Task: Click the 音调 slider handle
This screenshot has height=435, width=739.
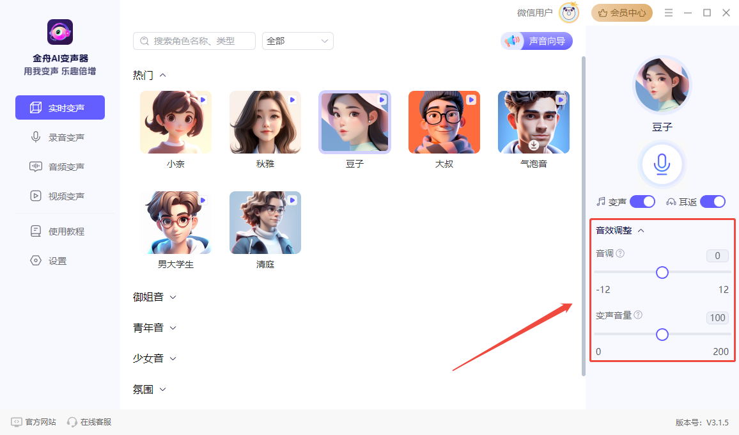Action: [x=662, y=273]
